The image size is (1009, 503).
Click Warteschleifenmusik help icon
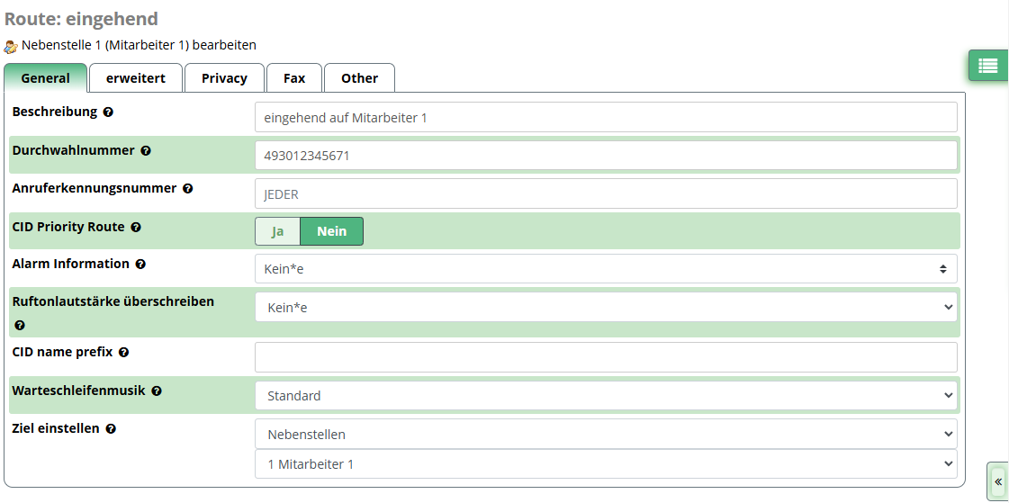pos(157,391)
